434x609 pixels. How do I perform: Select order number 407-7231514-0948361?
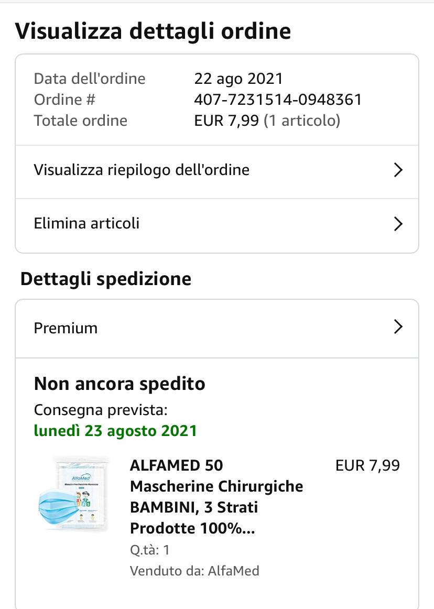pos(278,100)
